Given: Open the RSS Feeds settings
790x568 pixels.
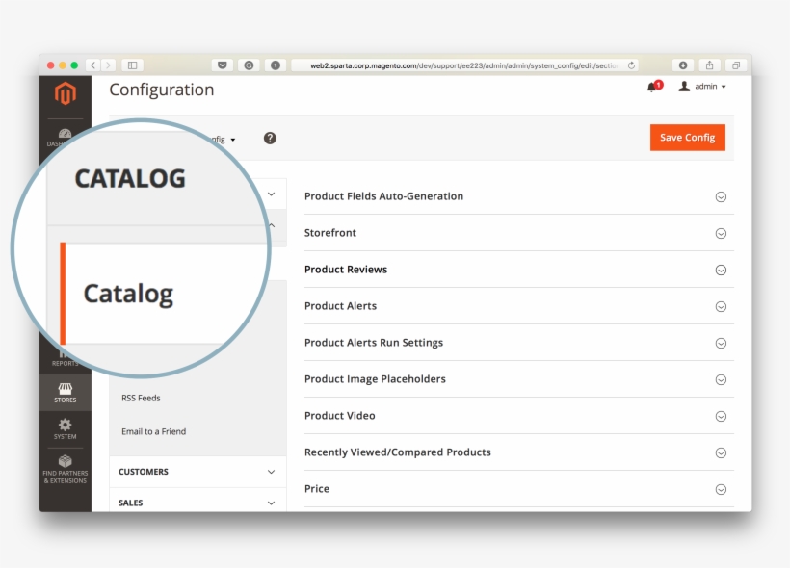Looking at the screenshot, I should click(x=141, y=398).
